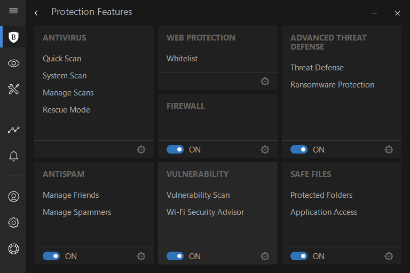Open the Utilities tools icon in sidebar
The width and height of the screenshot is (410, 273).
pos(14,89)
